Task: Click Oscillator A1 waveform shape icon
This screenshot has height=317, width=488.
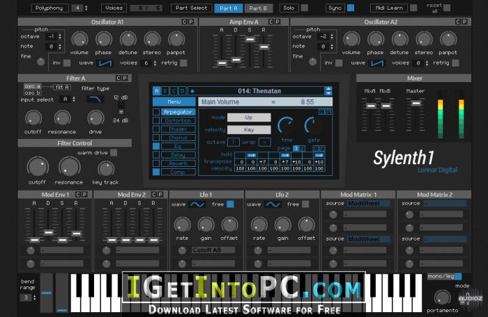Action: pos(105,63)
